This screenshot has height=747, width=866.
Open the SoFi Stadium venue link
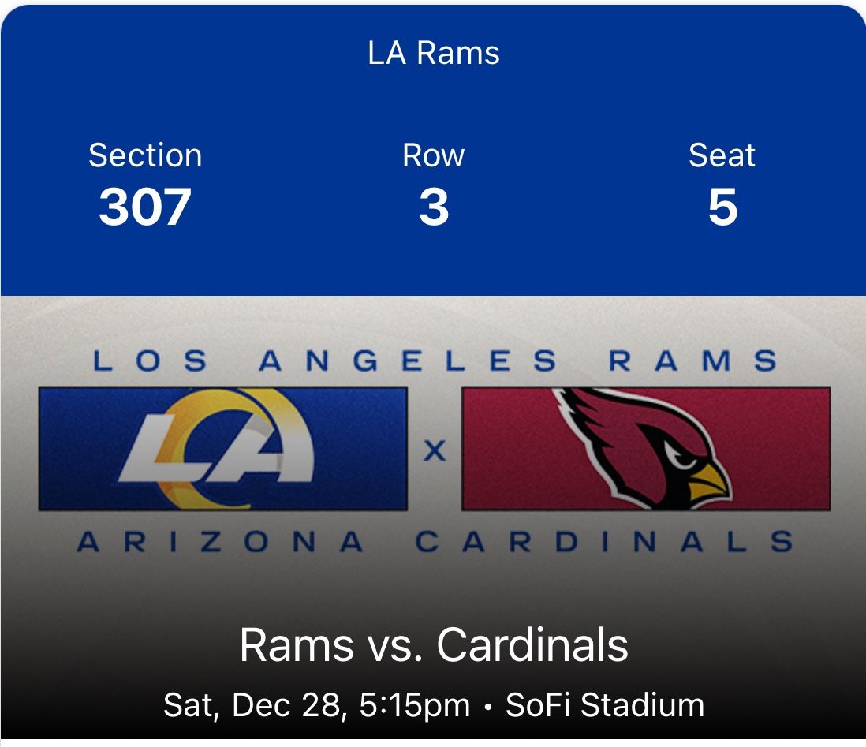pos(605,704)
